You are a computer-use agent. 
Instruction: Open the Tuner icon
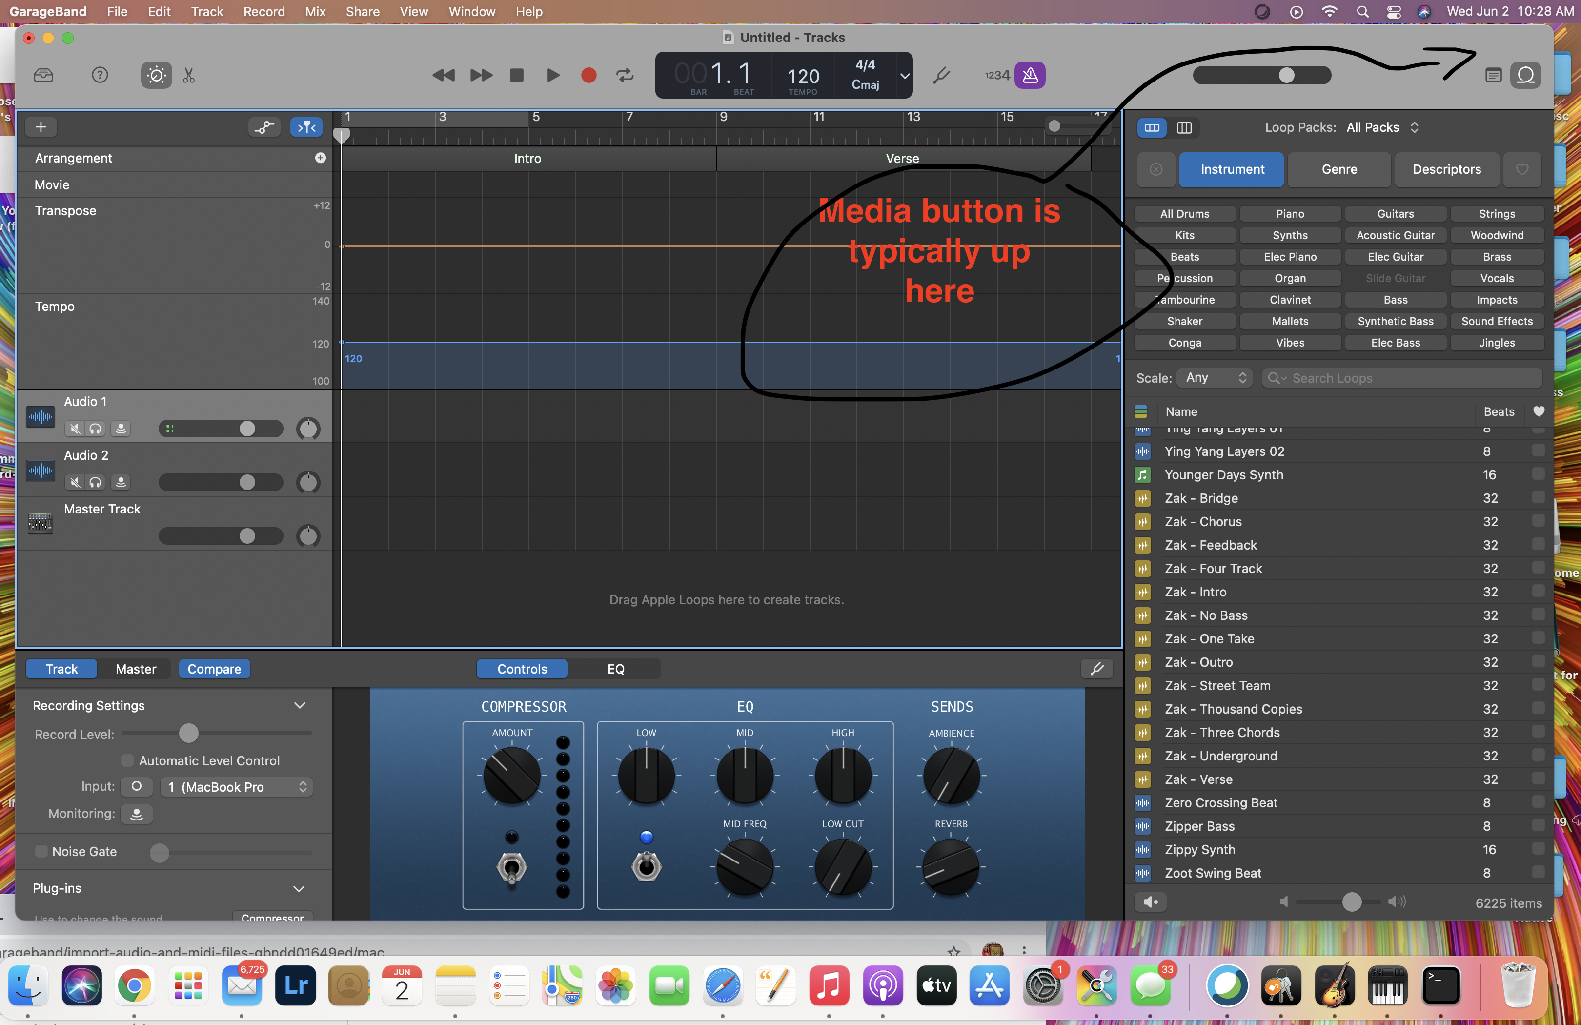[941, 75]
